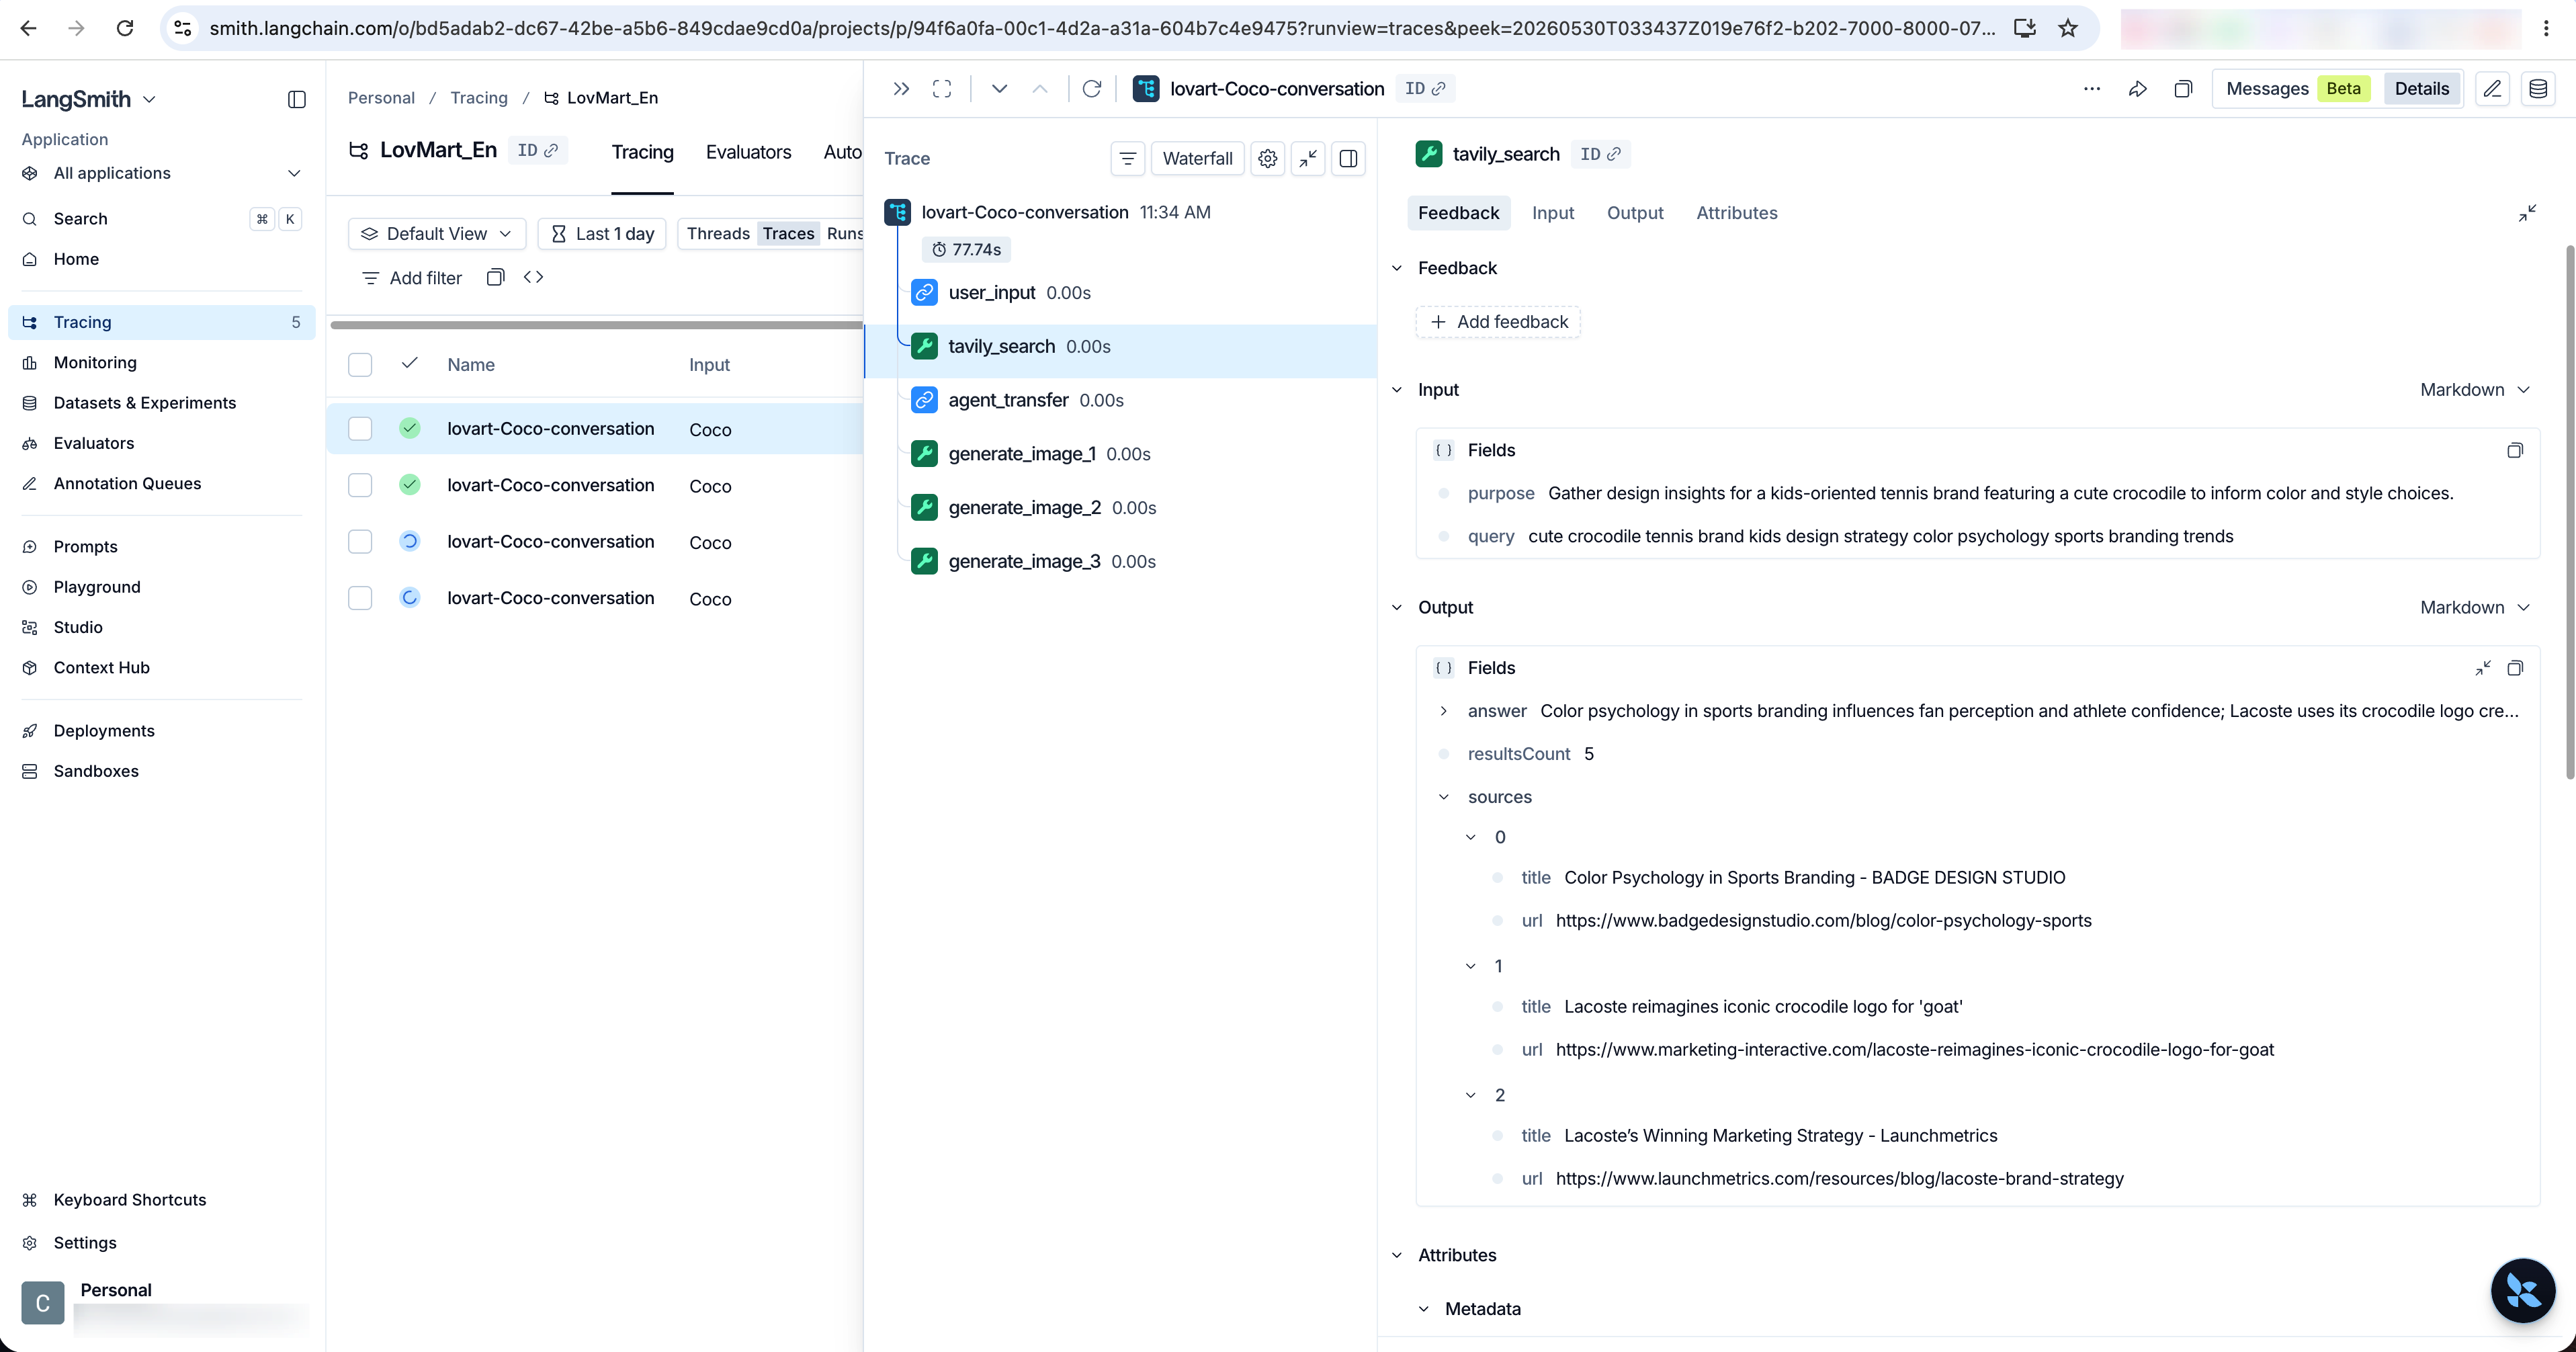This screenshot has width=2576, height=1352.
Task: Open Datasets & Experiments
Action: (x=161, y=403)
